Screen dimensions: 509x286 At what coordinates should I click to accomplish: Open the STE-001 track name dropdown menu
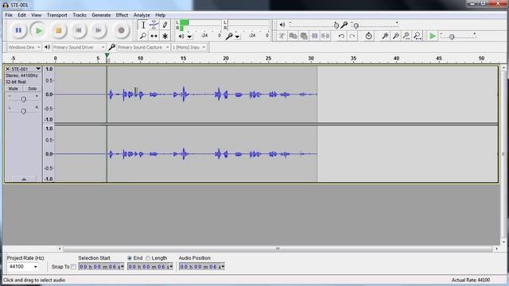point(38,69)
